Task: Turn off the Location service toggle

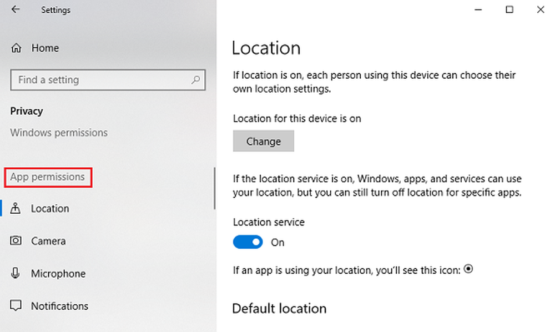Action: coord(248,242)
